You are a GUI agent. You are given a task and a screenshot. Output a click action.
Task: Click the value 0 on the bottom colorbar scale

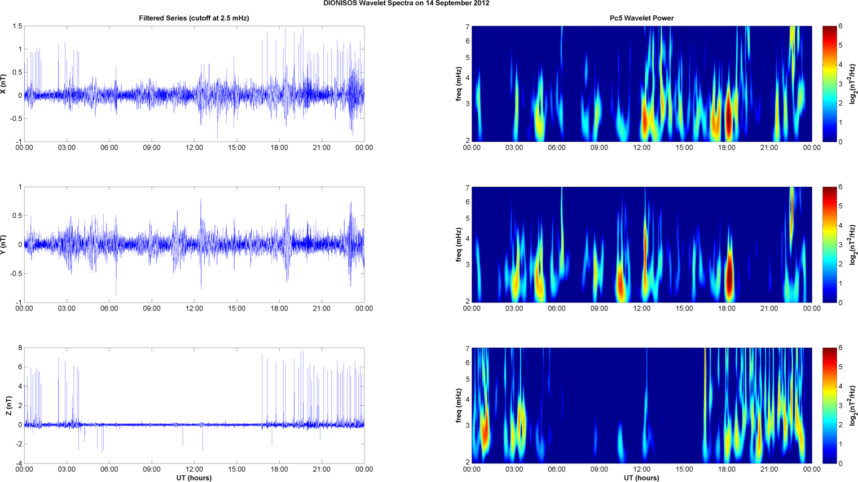(841, 463)
